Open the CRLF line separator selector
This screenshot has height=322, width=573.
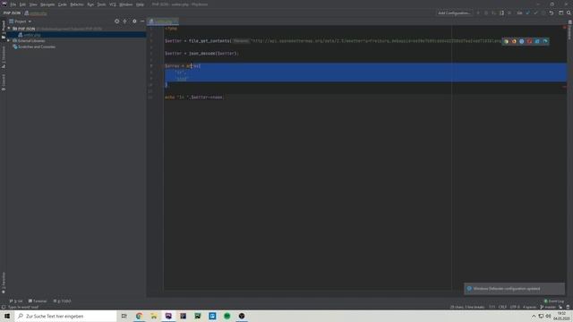point(502,308)
